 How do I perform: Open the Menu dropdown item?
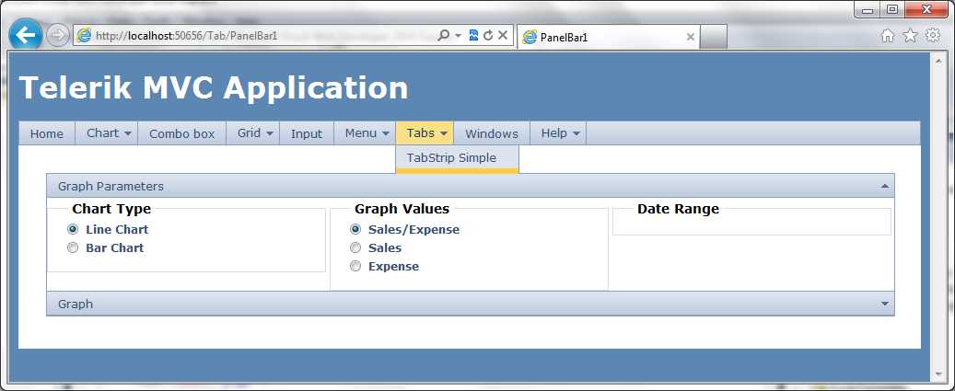365,133
